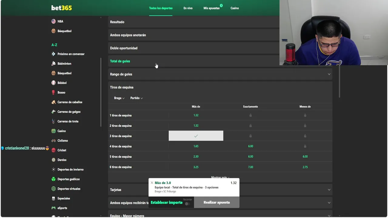Switch to the En vivo tab
This screenshot has height=218, width=388.
pos(188,8)
